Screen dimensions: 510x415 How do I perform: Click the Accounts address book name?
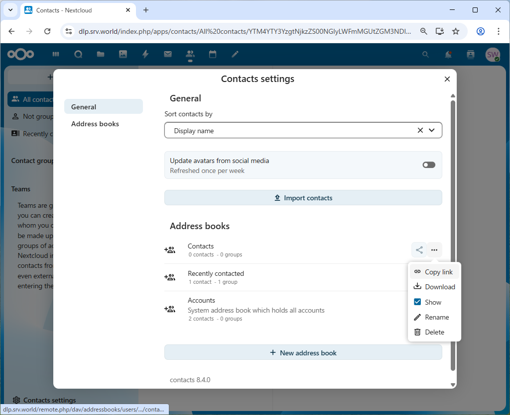[201, 301]
